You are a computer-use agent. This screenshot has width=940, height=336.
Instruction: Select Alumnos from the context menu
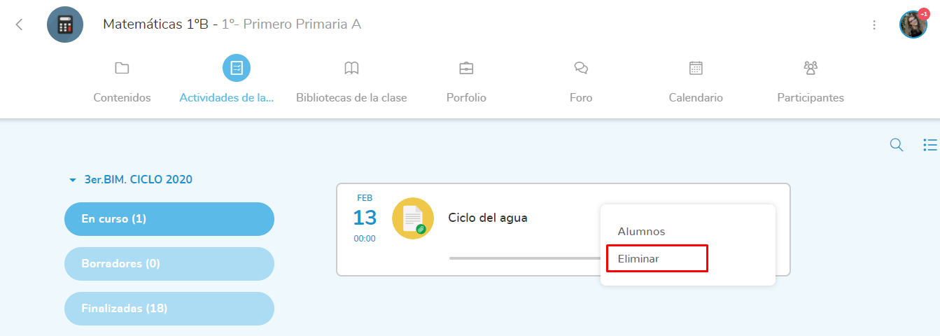point(641,232)
